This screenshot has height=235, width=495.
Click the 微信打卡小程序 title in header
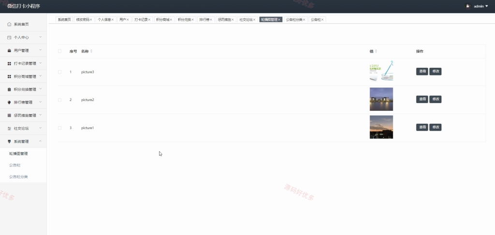coord(24,6)
